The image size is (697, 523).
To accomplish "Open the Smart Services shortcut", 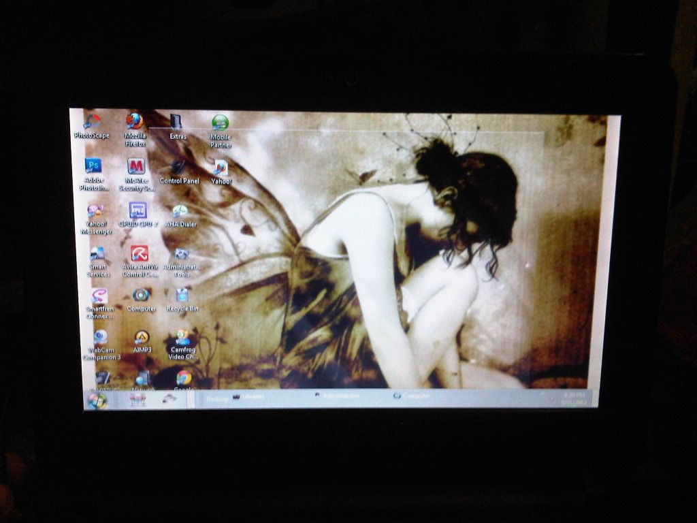I will pos(98,262).
